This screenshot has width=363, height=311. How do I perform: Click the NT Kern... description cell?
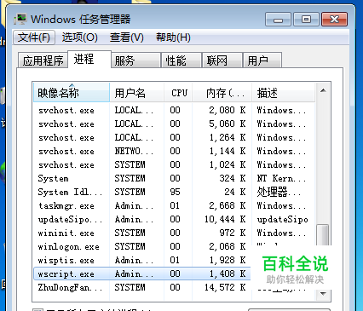pos(281,178)
